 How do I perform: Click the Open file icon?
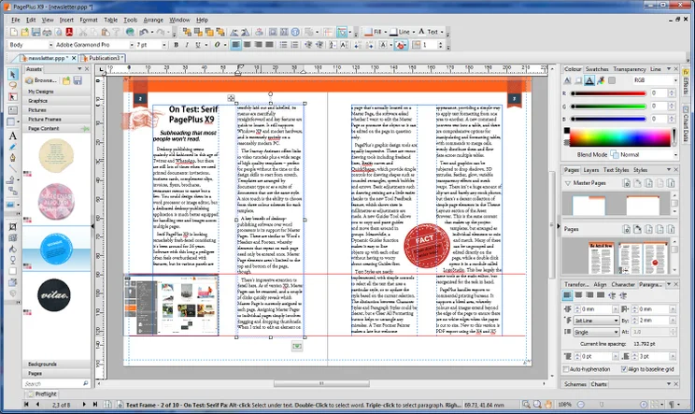[25, 32]
